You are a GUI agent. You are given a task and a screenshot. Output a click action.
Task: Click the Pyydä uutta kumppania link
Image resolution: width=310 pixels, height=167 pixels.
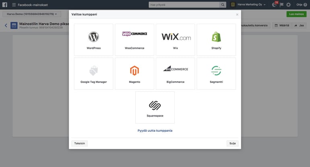(x=155, y=131)
